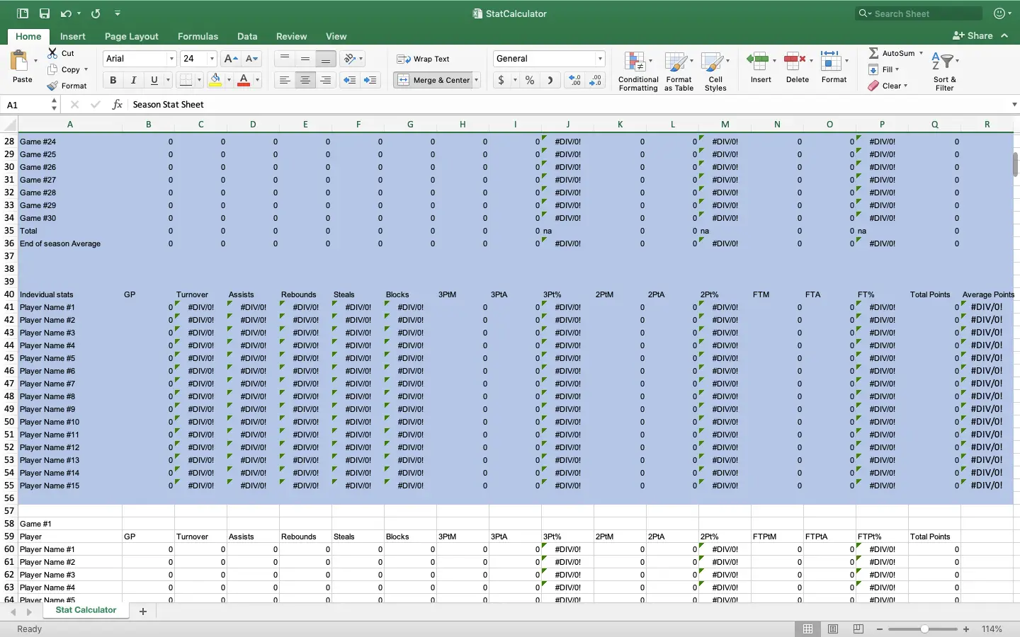This screenshot has width=1020, height=637.
Task: Open the font size 24 dropdown
Action: (x=212, y=59)
